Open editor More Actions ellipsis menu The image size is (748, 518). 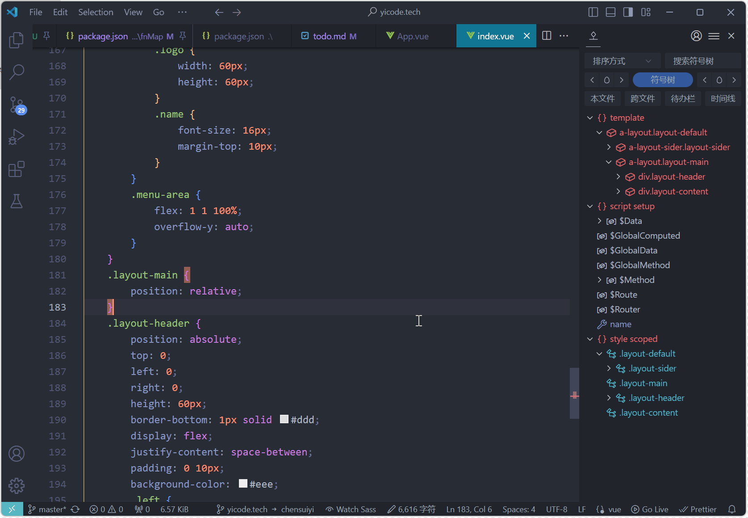pyautogui.click(x=564, y=36)
